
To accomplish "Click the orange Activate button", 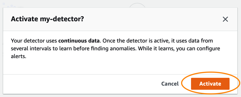I will [x=210, y=84].
